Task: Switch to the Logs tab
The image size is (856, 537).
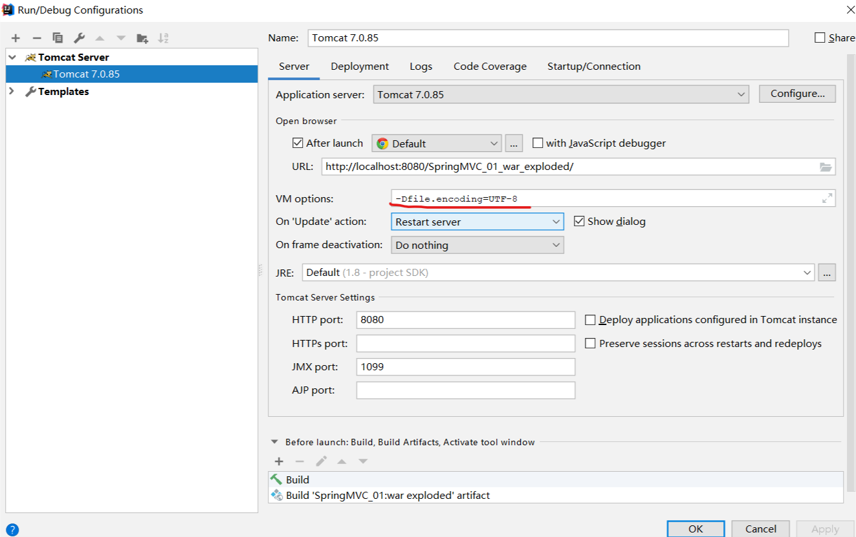Action: tap(421, 67)
